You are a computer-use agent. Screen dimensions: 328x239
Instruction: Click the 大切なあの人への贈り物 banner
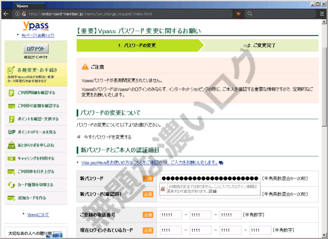coord(36,233)
